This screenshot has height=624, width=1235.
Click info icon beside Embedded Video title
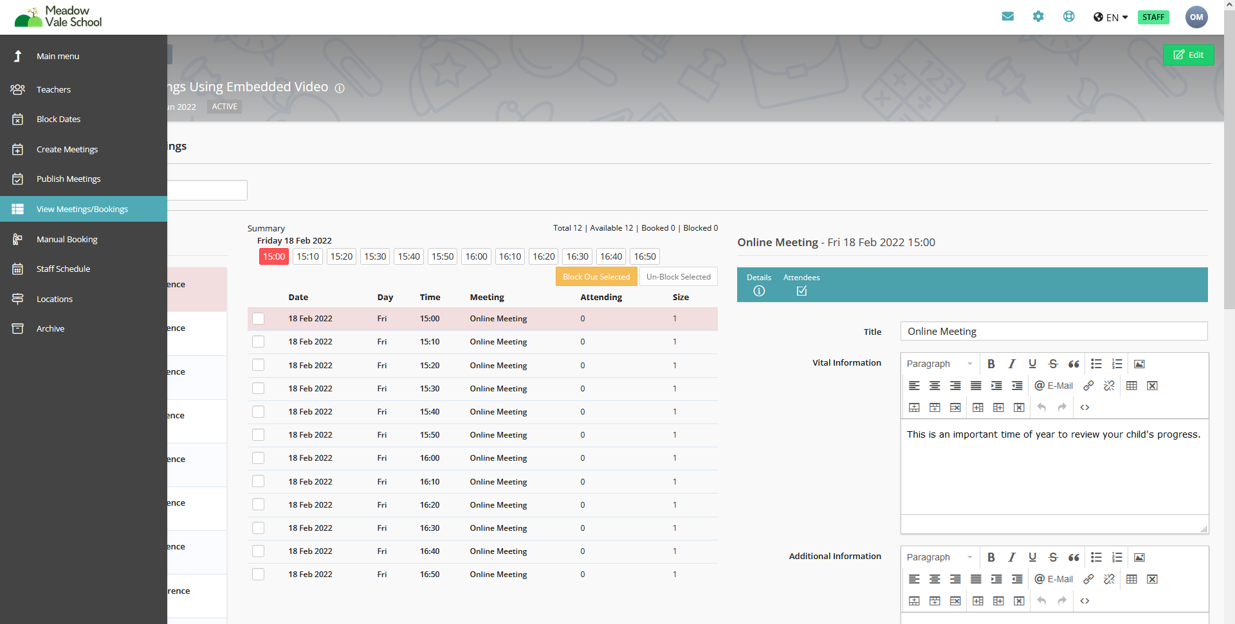click(x=340, y=88)
